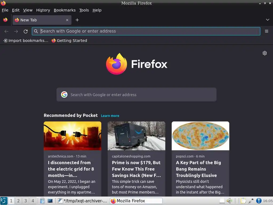The width and height of the screenshot is (273, 205).
Task: Reload the current page
Action: coord(26,31)
